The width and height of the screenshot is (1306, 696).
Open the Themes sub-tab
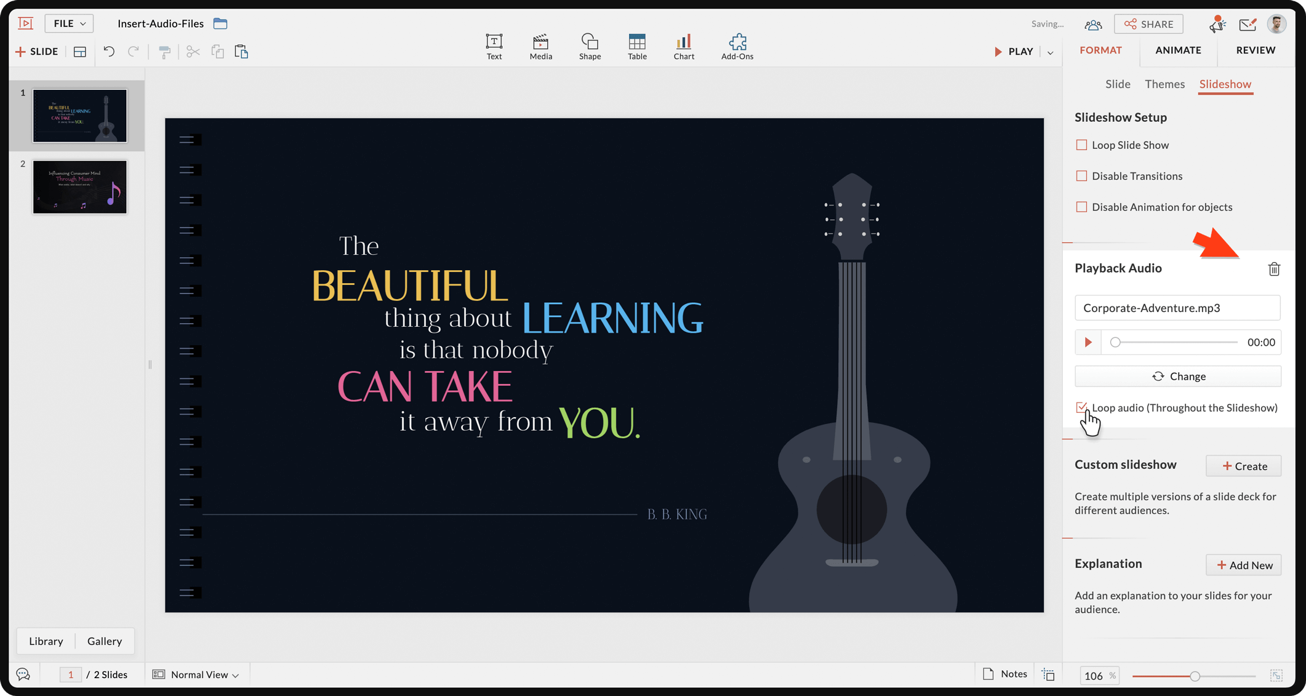click(x=1164, y=84)
